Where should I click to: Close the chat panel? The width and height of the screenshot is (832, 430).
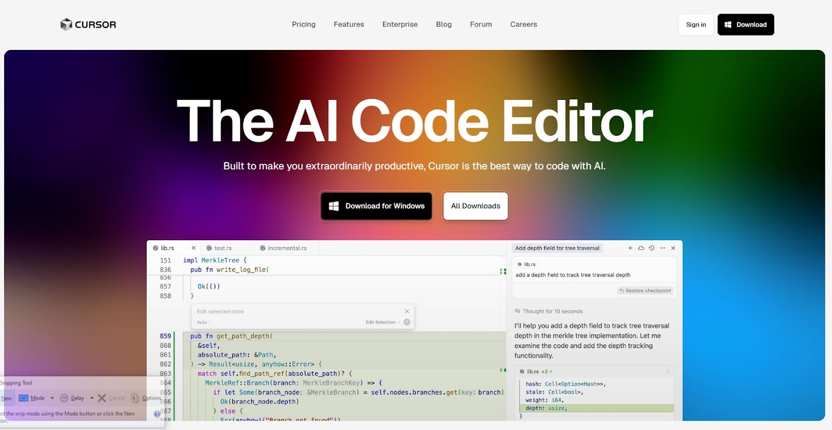point(673,248)
